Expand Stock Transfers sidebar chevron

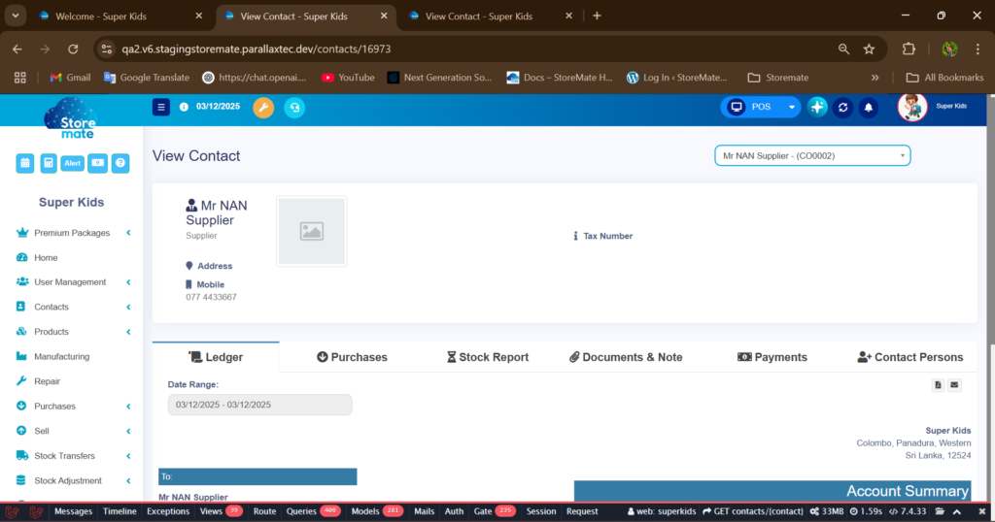(x=128, y=455)
